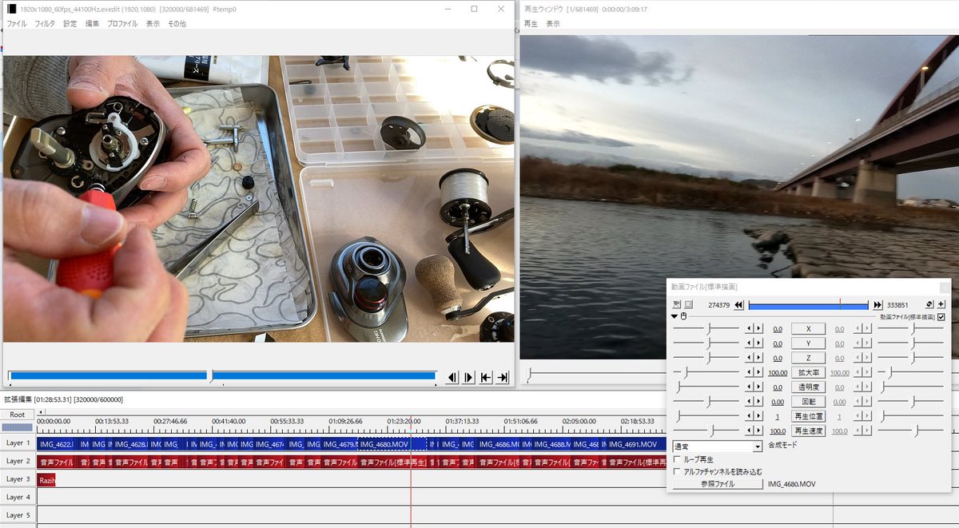Screen dimensions: 959x528
Task: Click the cycle/reload icon beside the plus button
Action: pos(929,304)
